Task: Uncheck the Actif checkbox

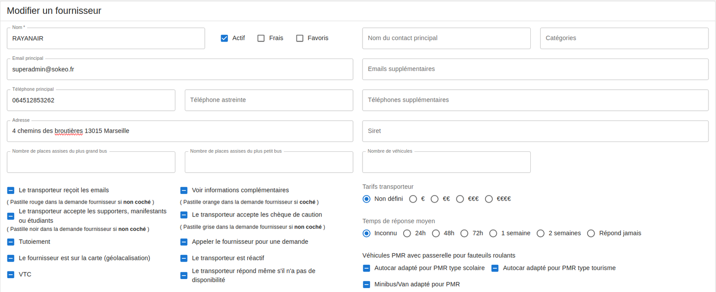Action: (x=224, y=38)
